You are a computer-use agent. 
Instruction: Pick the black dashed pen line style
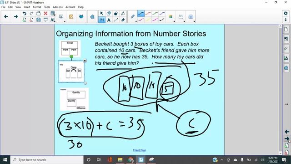(162, 20)
